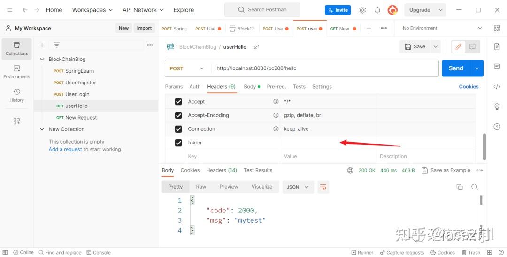Image resolution: width=507 pixels, height=257 pixels.
Task: Uncheck the Accept header
Action: (x=178, y=102)
